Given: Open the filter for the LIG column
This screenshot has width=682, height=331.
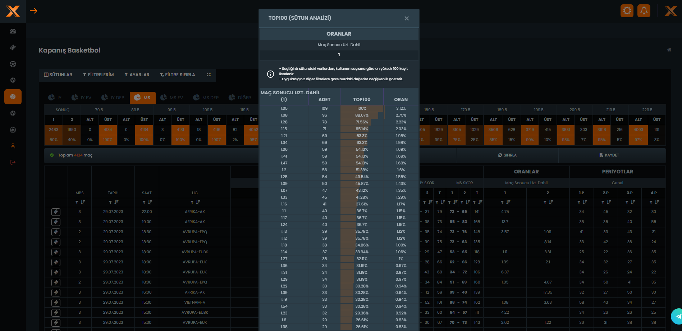Looking at the screenshot, I should click(192, 202).
